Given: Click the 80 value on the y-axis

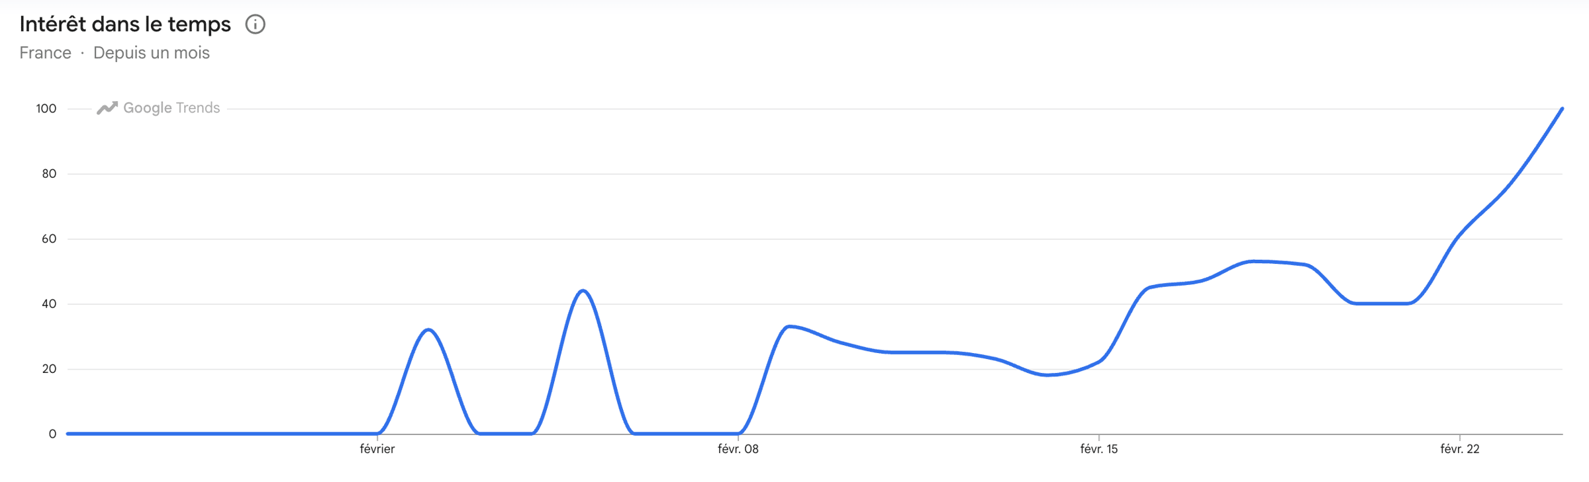Looking at the screenshot, I should (x=49, y=174).
